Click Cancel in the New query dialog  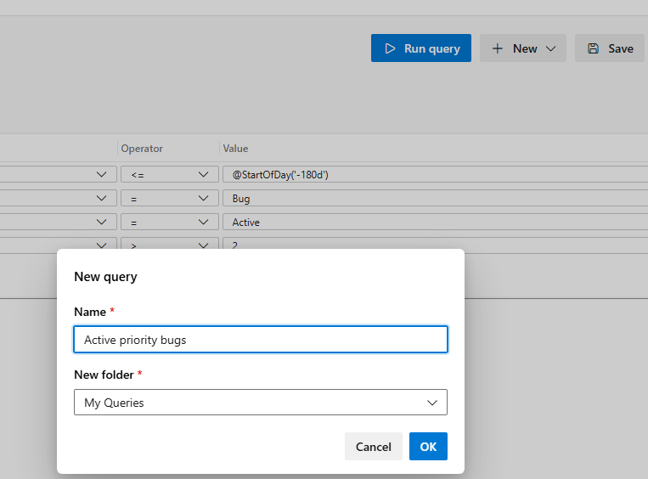tap(373, 447)
